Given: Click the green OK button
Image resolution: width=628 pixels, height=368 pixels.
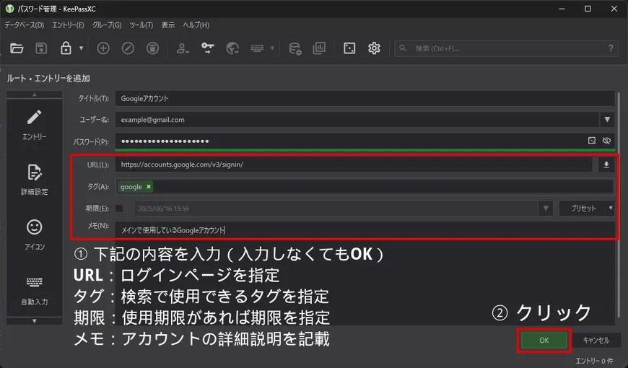Looking at the screenshot, I should tap(544, 340).
